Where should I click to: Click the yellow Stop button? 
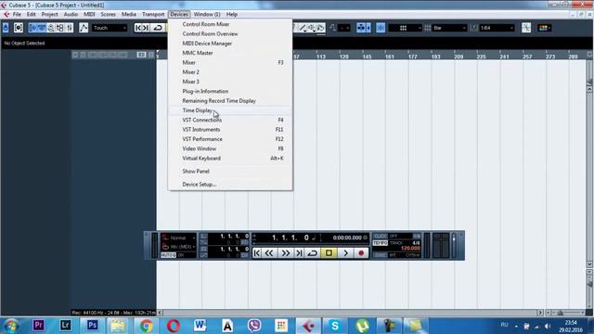(x=329, y=253)
